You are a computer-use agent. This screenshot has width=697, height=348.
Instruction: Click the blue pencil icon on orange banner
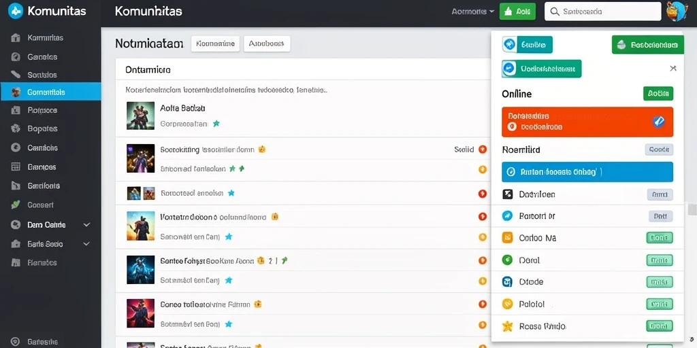point(658,121)
